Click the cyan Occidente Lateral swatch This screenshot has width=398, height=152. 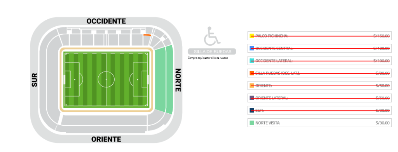pyautogui.click(x=252, y=61)
